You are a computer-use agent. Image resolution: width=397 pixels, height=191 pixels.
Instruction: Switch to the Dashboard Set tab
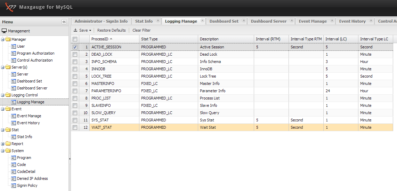[224, 21]
